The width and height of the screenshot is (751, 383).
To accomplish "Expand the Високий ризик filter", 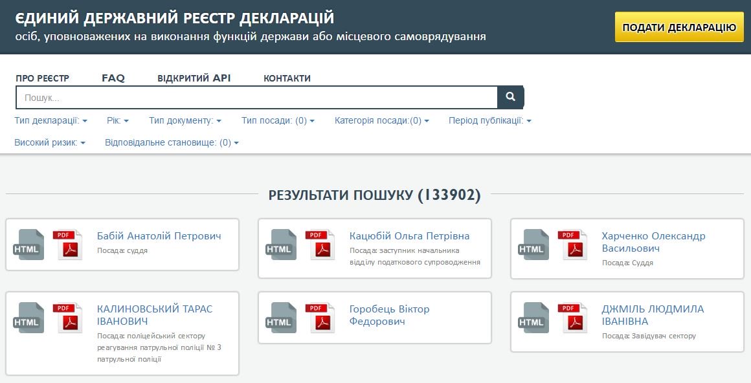I will coord(50,143).
